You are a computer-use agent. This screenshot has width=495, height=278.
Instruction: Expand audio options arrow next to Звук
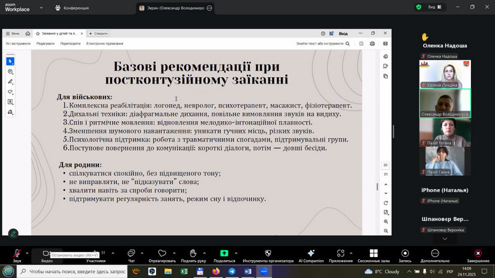click(x=28, y=253)
